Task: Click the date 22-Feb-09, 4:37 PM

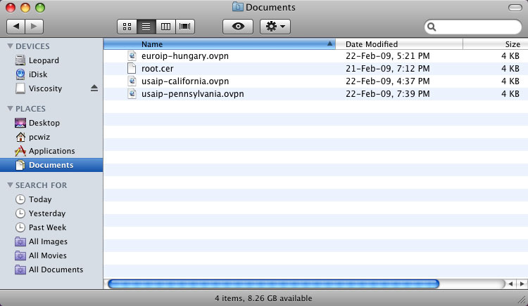Action: pyautogui.click(x=388, y=81)
